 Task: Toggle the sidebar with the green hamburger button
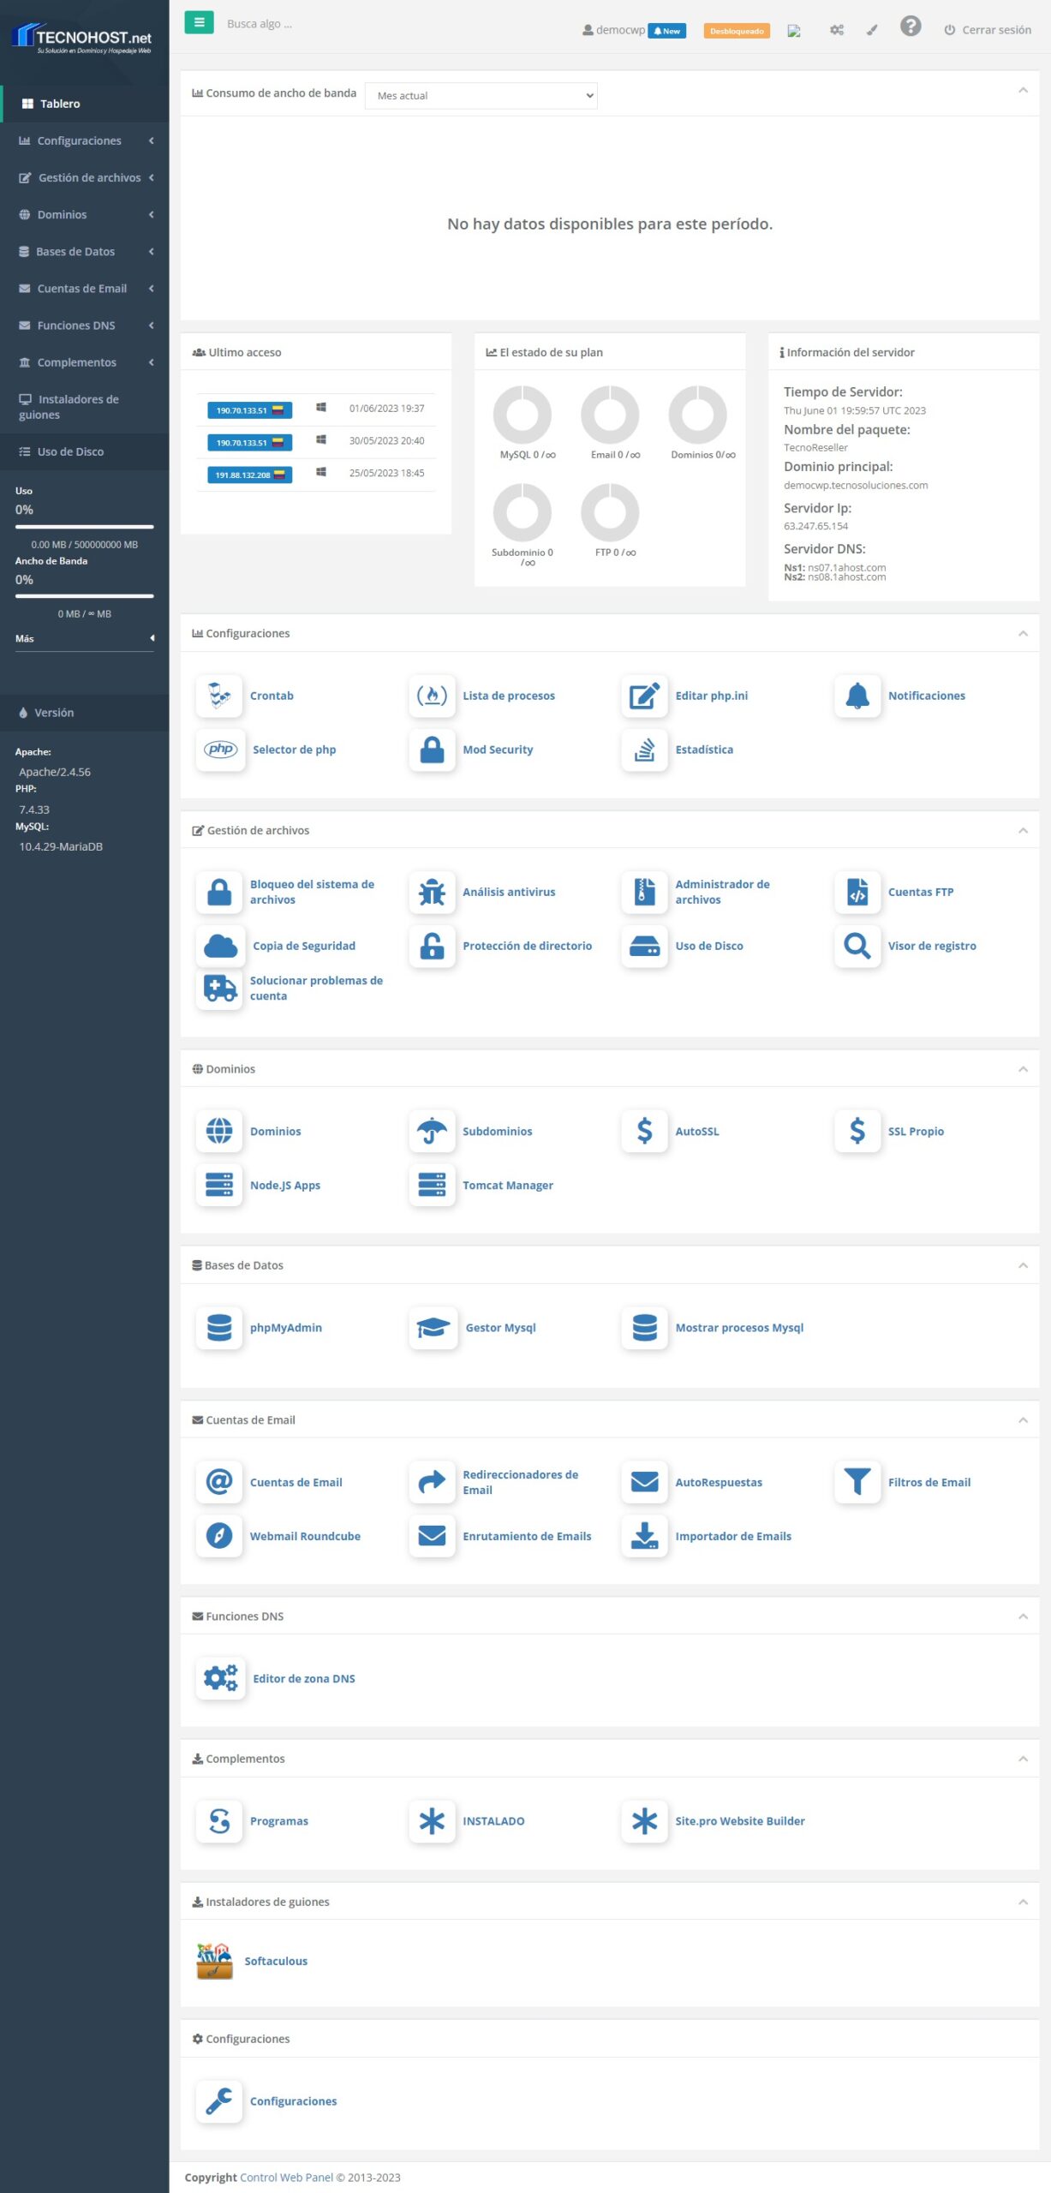(199, 23)
